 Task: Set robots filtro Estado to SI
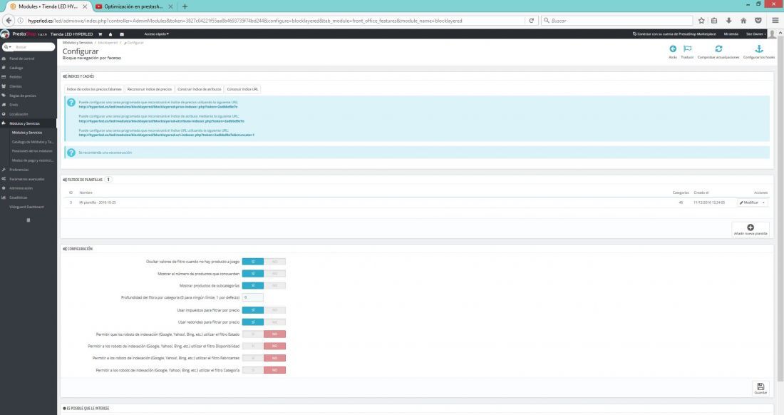253,334
